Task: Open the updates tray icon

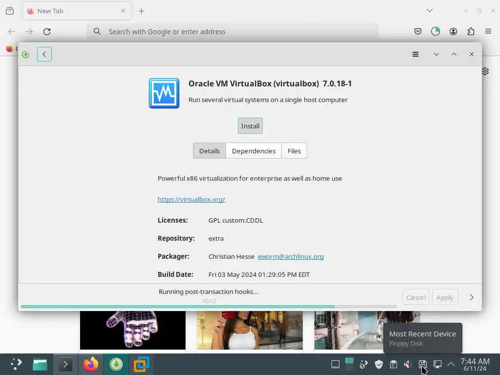Action: click(363, 364)
